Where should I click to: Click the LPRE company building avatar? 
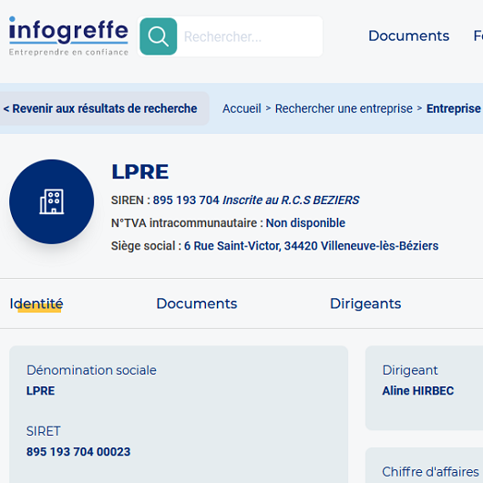coord(52,201)
